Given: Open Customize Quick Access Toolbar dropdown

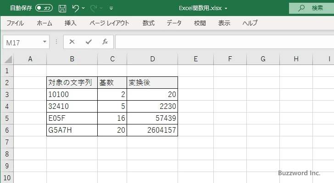Looking at the screenshot, I should [111, 8].
